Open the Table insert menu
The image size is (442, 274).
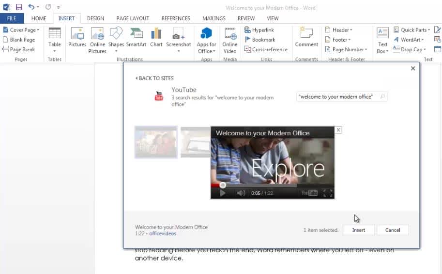[54, 40]
